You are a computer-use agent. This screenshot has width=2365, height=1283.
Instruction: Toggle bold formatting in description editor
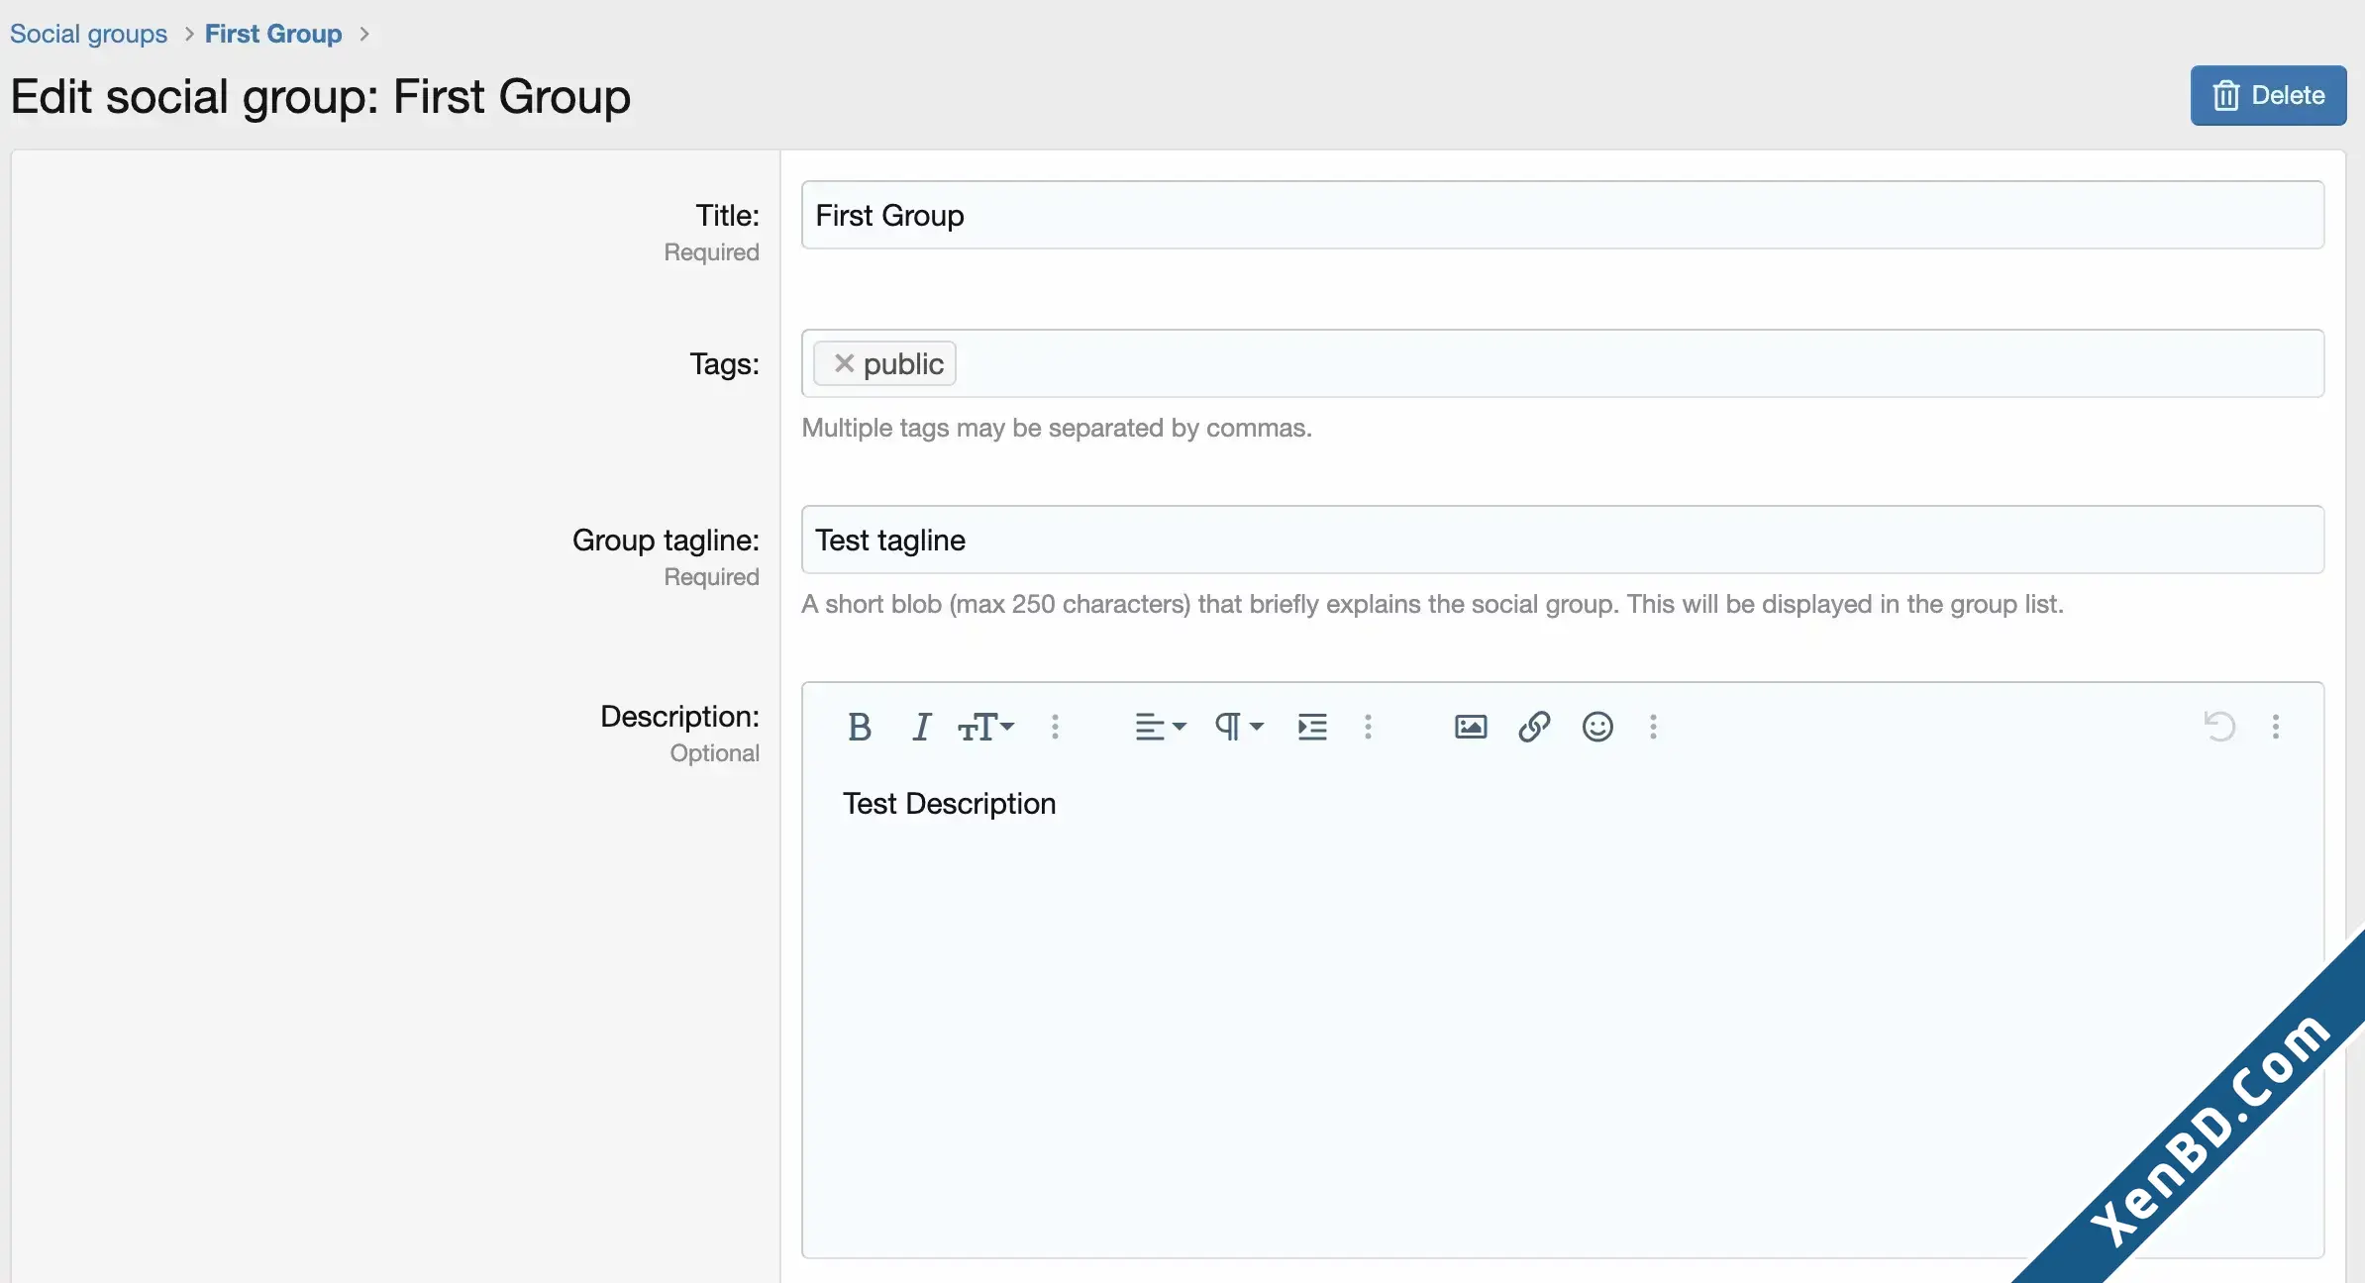click(859, 728)
